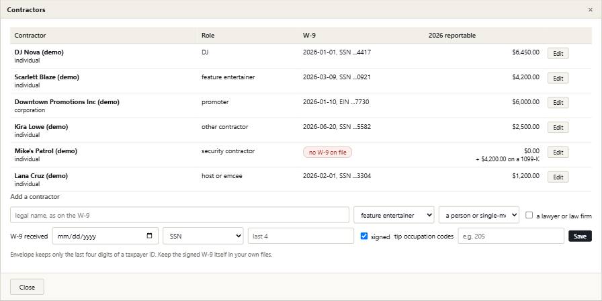Select the Mike's Patrol (demo) name
Viewport: 602px width, 301px height.
pos(46,151)
